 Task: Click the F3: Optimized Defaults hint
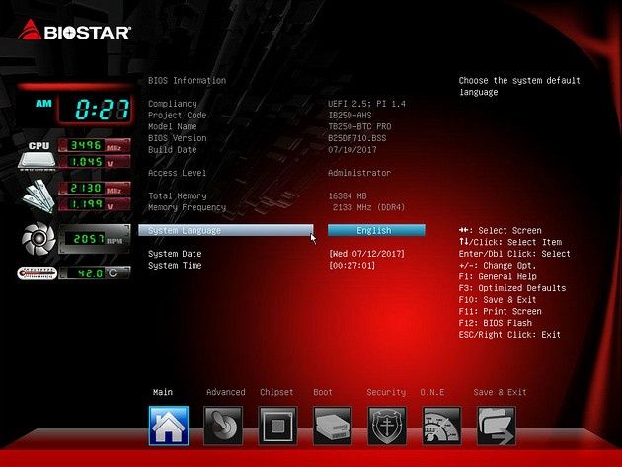pyautogui.click(x=512, y=288)
